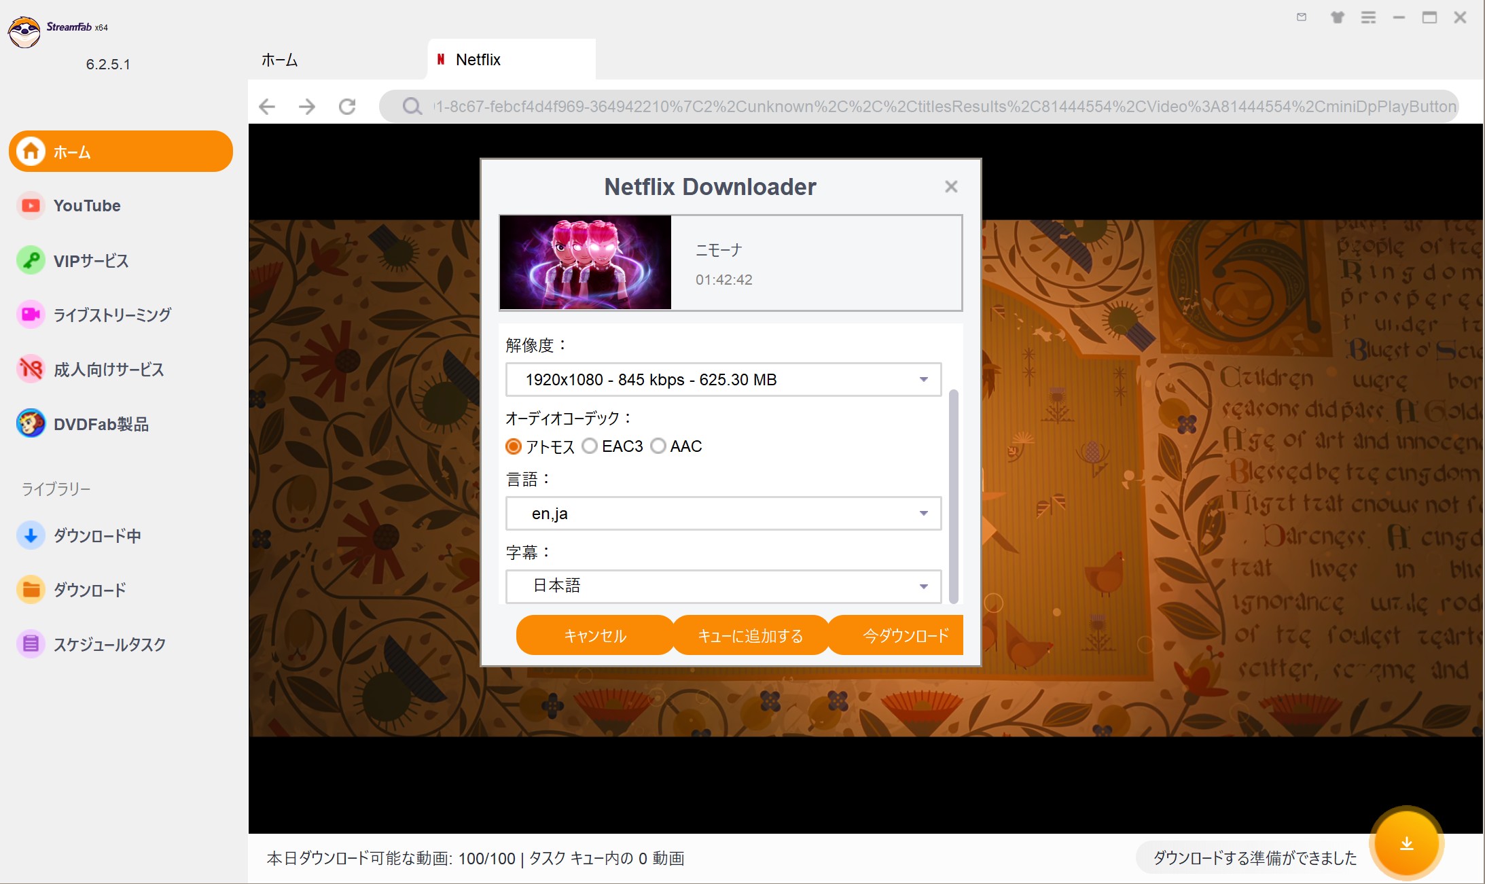1485x884 pixels.
Task: Click the dialog vertical scrollbar
Action: (x=953, y=496)
